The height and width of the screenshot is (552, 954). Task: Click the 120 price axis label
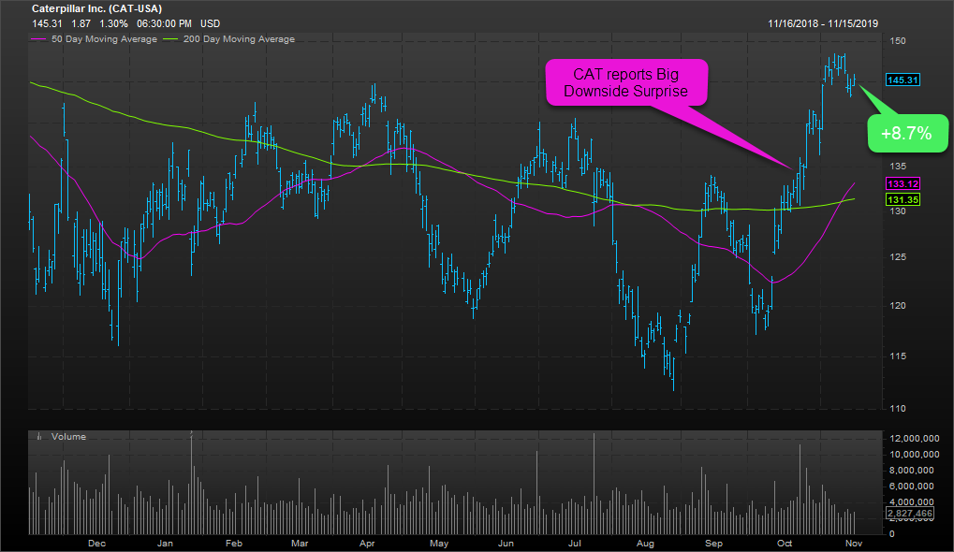pyautogui.click(x=898, y=305)
